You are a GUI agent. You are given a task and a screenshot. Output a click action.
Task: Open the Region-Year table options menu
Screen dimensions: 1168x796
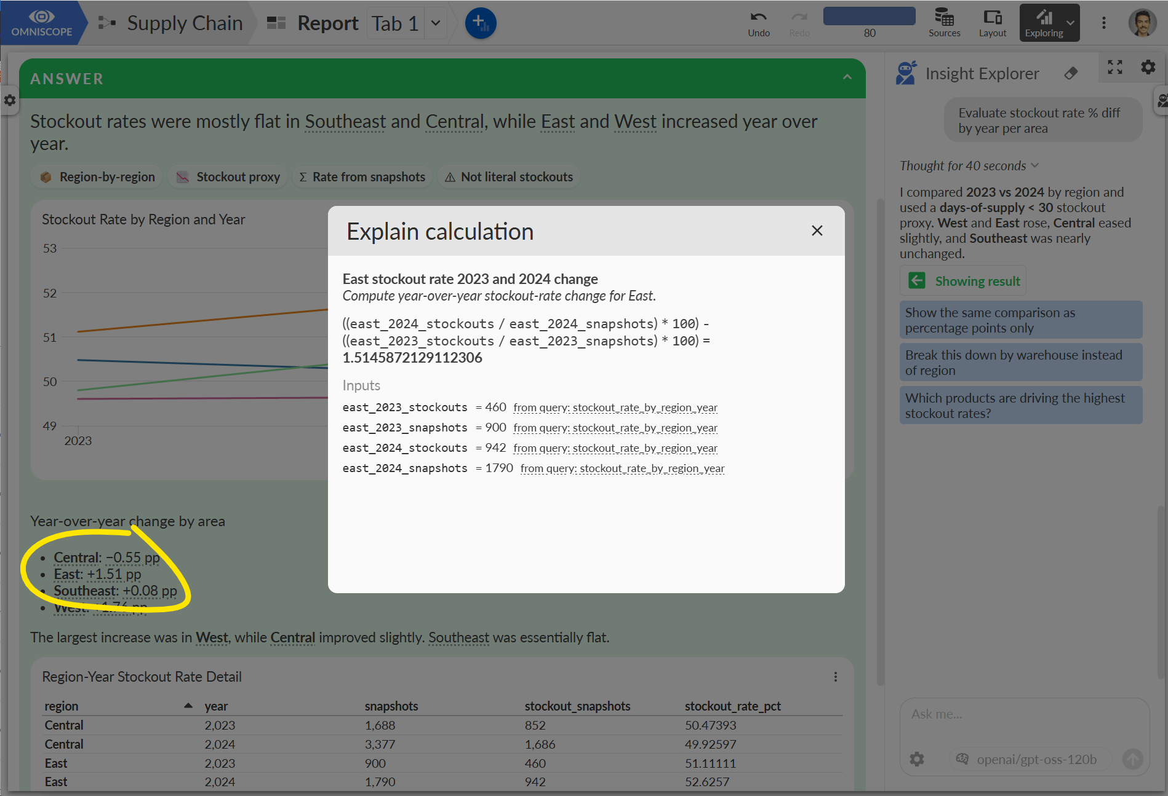(835, 677)
